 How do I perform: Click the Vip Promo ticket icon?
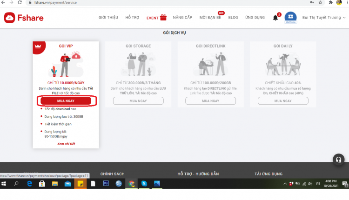click(290, 17)
